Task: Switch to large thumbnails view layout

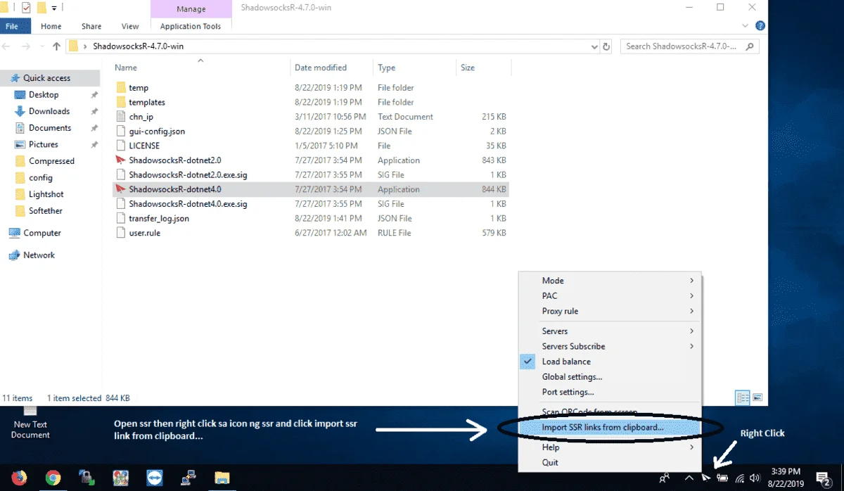Action: coord(757,397)
